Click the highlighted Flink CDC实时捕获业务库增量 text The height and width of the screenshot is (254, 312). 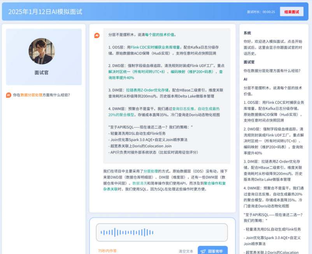[155, 47]
